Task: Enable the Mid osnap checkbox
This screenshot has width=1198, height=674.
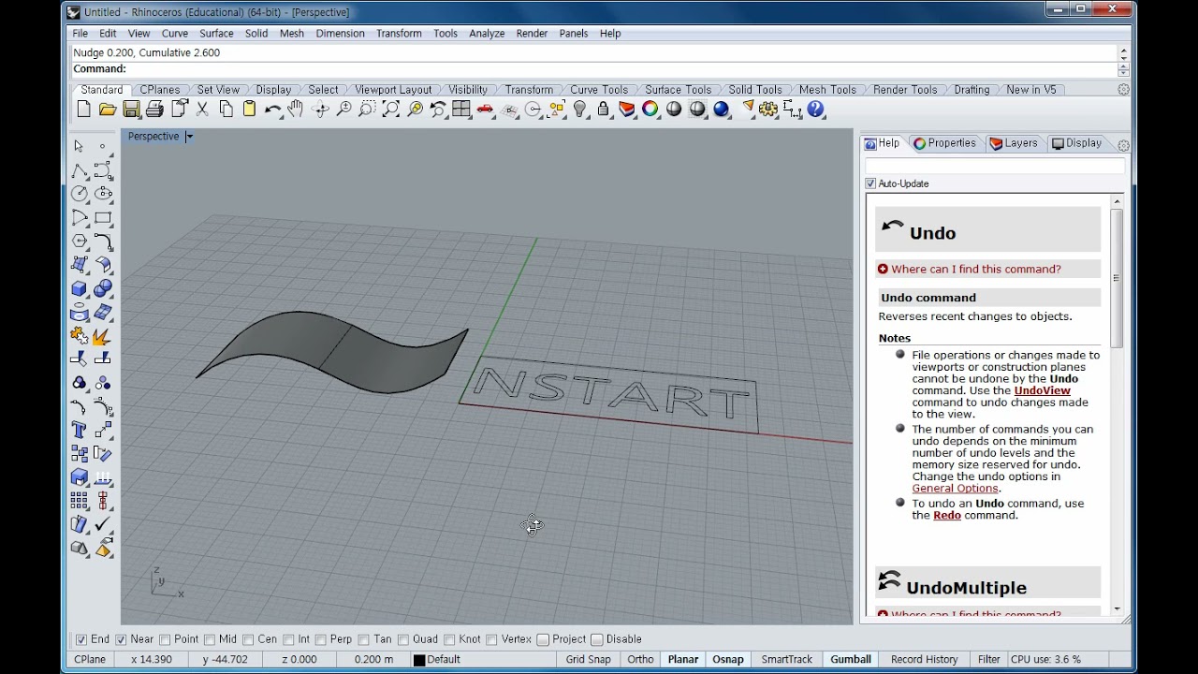Action: point(210,639)
